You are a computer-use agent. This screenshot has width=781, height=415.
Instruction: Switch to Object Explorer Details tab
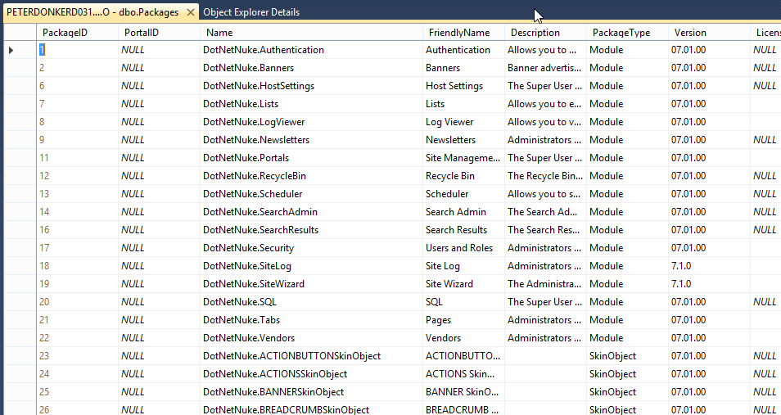click(251, 12)
